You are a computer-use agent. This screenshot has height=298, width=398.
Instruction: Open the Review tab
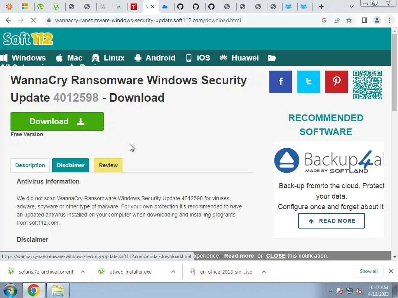coord(108,165)
